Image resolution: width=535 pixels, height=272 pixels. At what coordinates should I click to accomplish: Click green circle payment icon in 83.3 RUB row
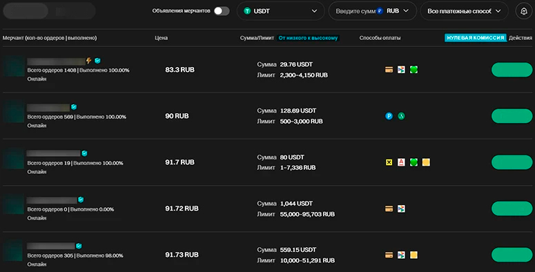tap(414, 70)
